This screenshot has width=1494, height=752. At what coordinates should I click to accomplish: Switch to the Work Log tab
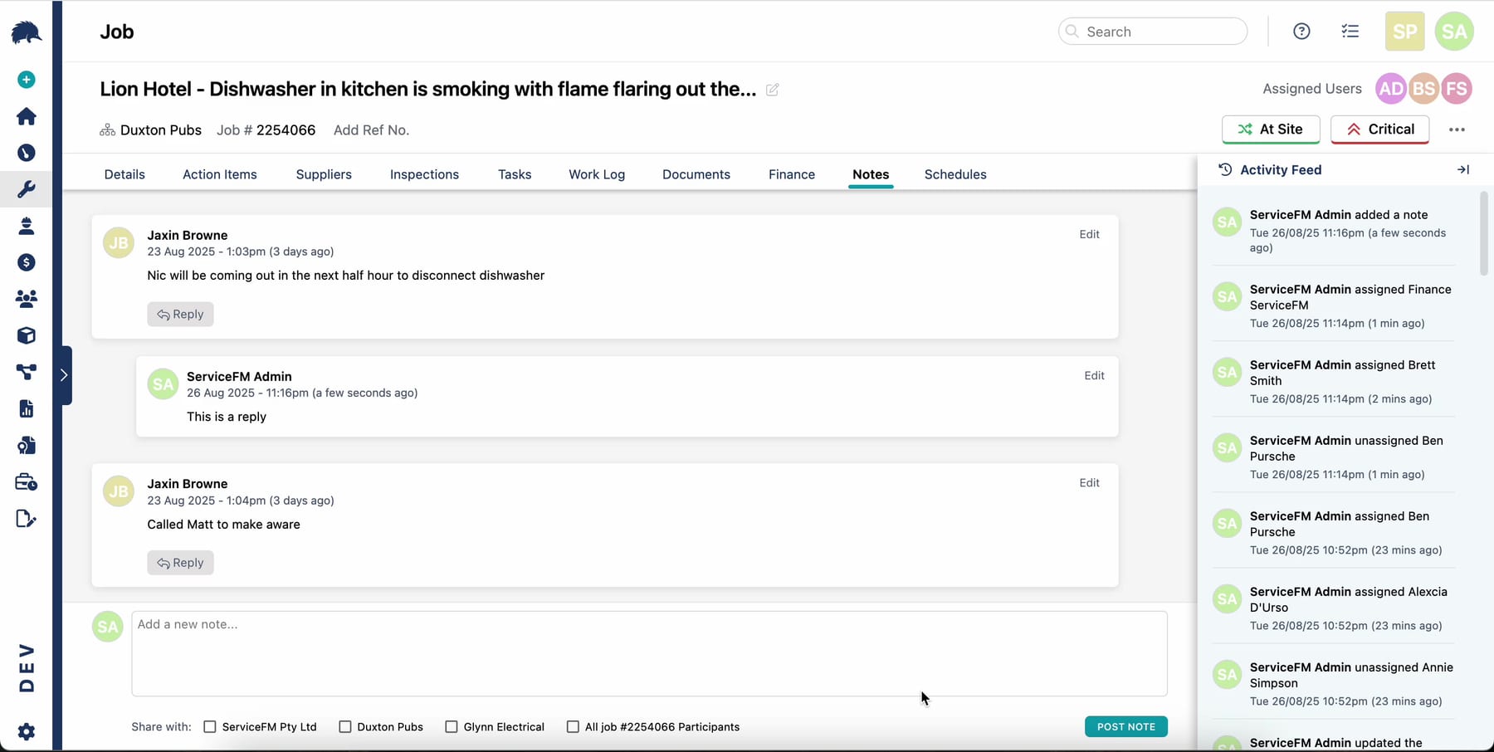(597, 174)
